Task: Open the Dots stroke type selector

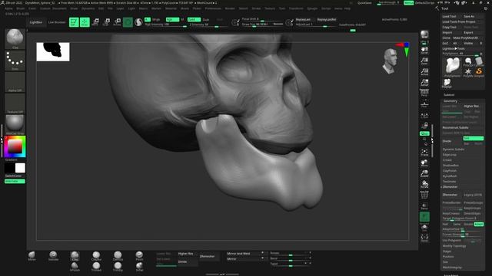Action: (15, 61)
